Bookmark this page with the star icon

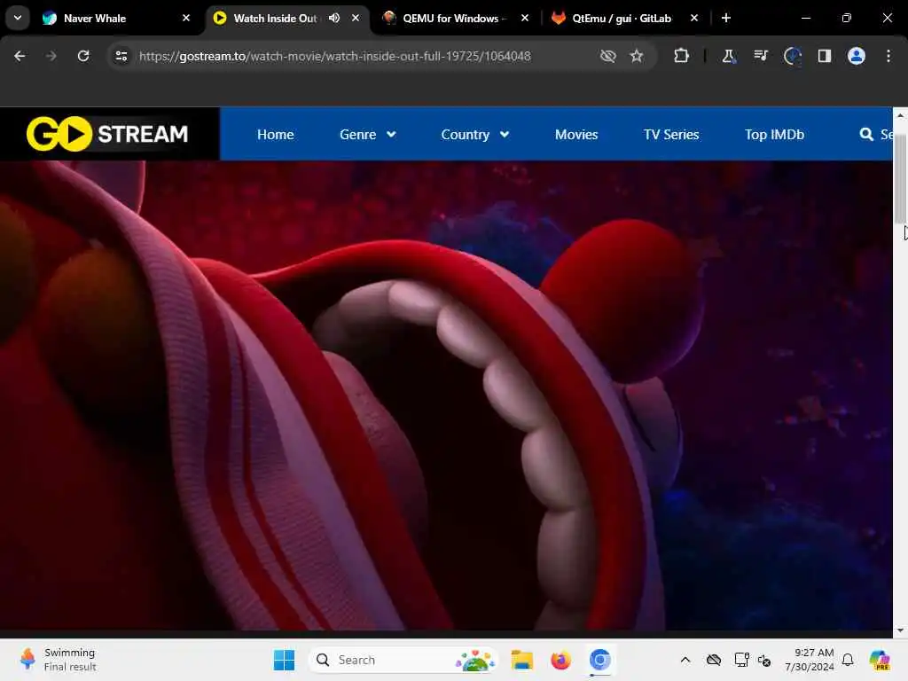point(637,56)
